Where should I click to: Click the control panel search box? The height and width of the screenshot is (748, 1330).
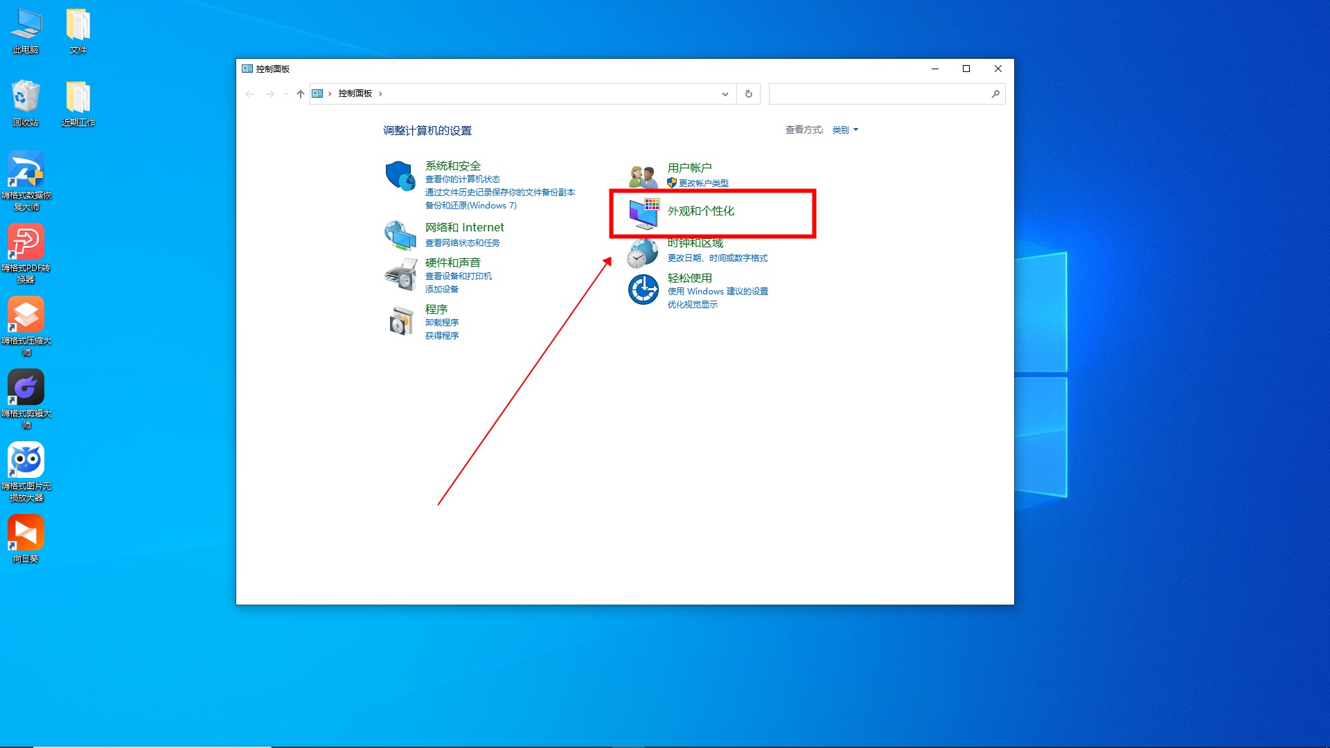880,93
